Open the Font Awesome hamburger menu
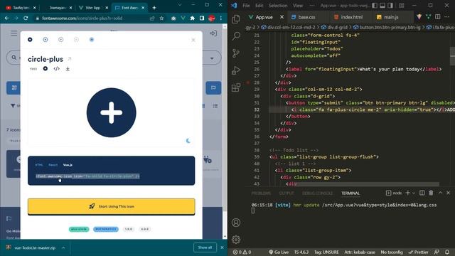Image resolution: width=455 pixels, height=256 pixels. (x=14, y=33)
